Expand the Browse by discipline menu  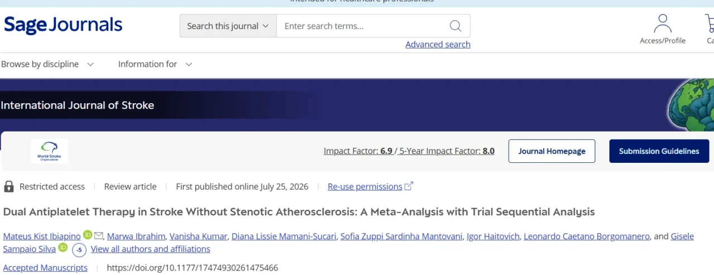click(x=47, y=64)
